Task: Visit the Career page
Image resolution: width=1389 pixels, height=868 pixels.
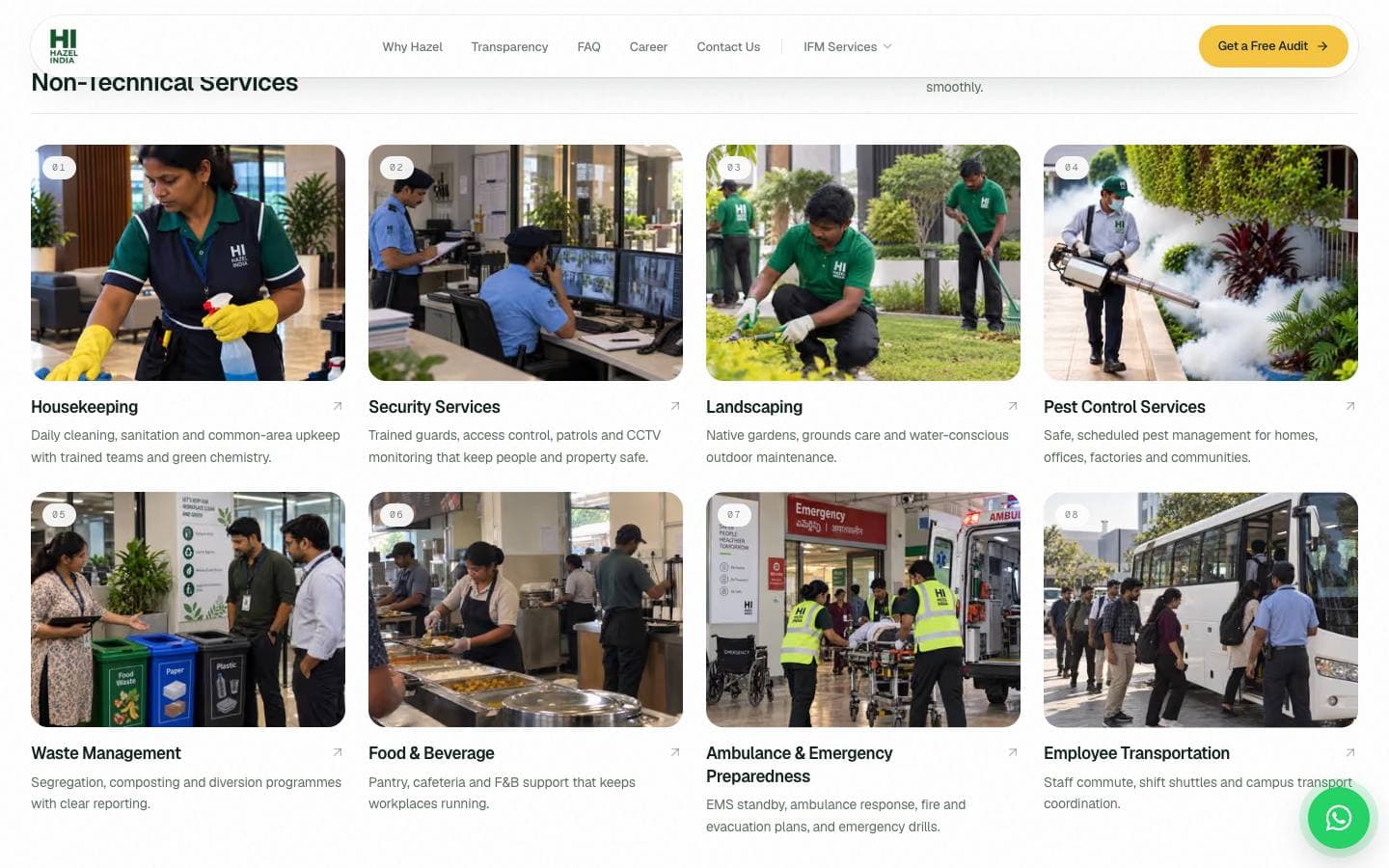Action: (648, 46)
